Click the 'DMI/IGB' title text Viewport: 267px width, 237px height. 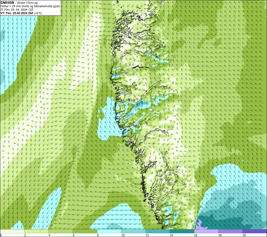[7, 3]
